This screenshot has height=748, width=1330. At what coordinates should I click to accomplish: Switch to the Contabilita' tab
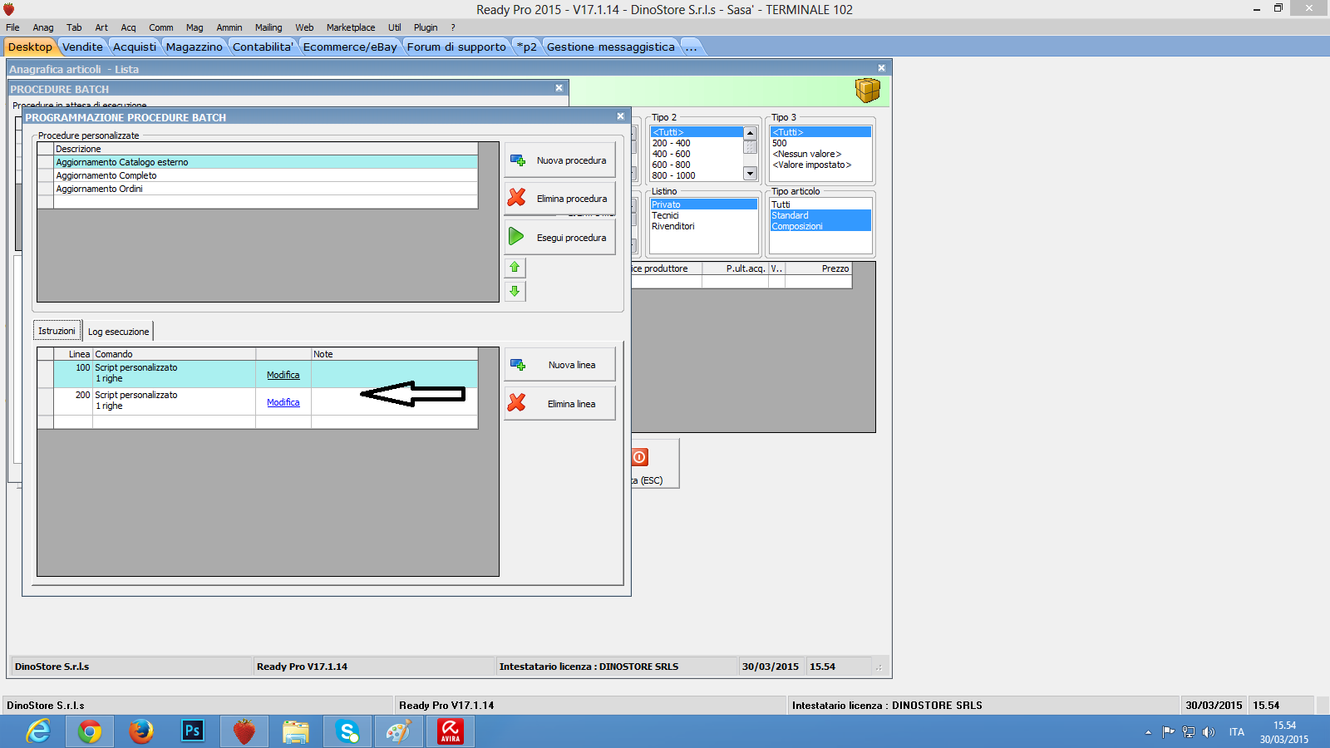pos(263,47)
